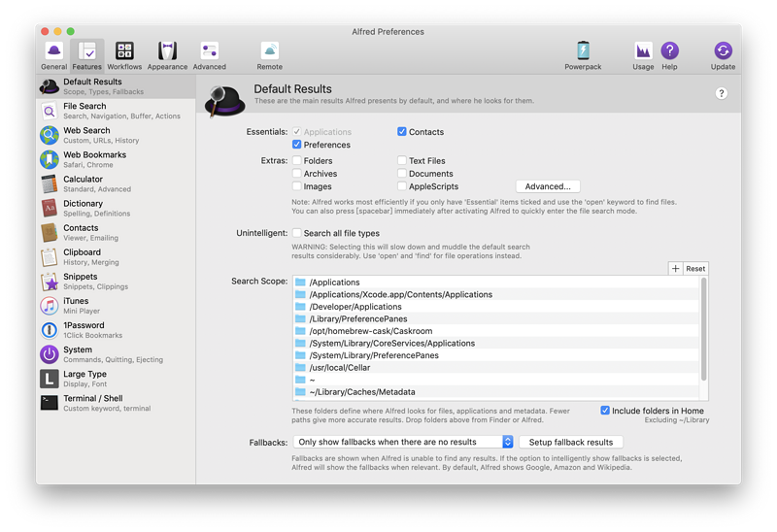This screenshot has width=777, height=532.
Task: View the Usage graph icon
Action: coord(643,51)
